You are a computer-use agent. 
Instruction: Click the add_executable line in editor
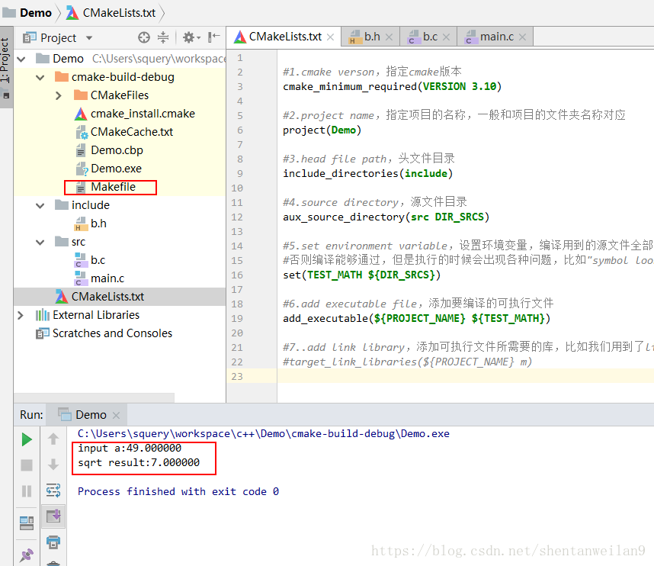417,319
